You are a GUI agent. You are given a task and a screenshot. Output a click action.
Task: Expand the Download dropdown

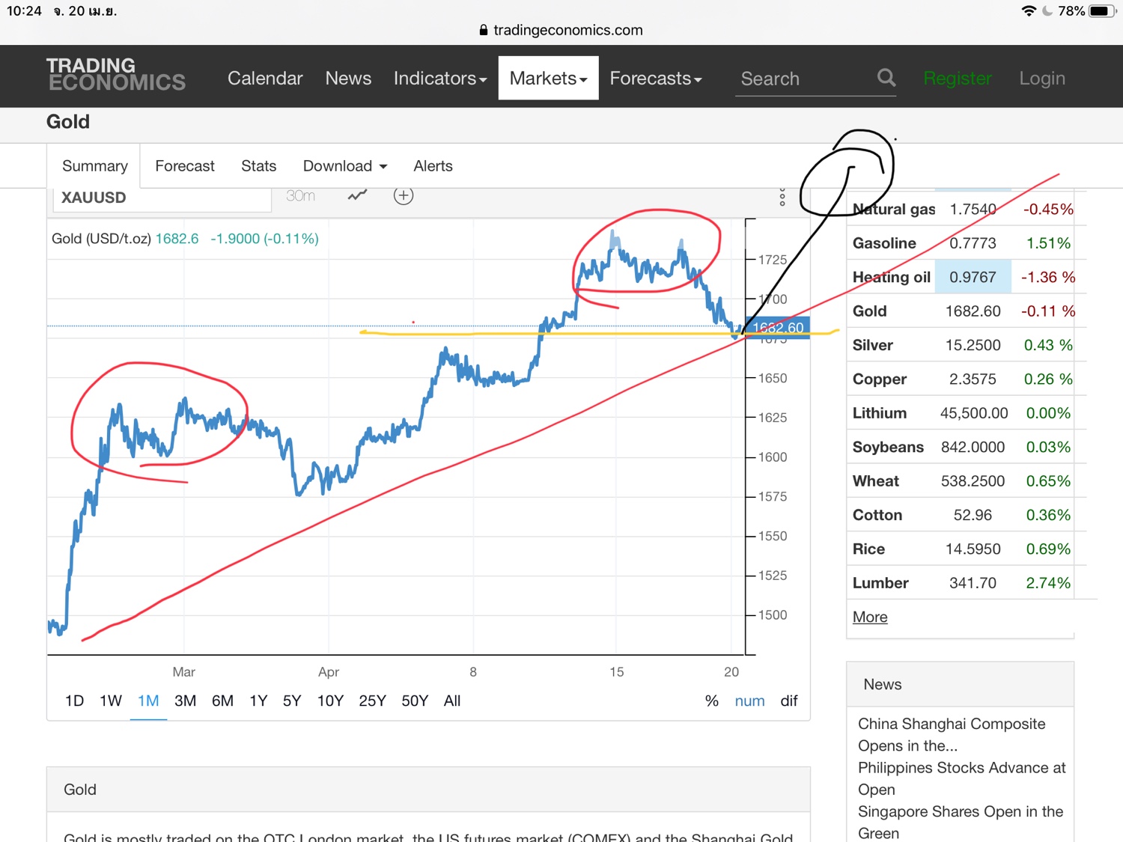(x=345, y=166)
